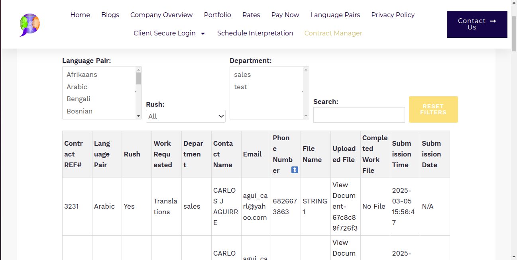Click the Language Pair filter label
The height and width of the screenshot is (260, 517).
86,61
